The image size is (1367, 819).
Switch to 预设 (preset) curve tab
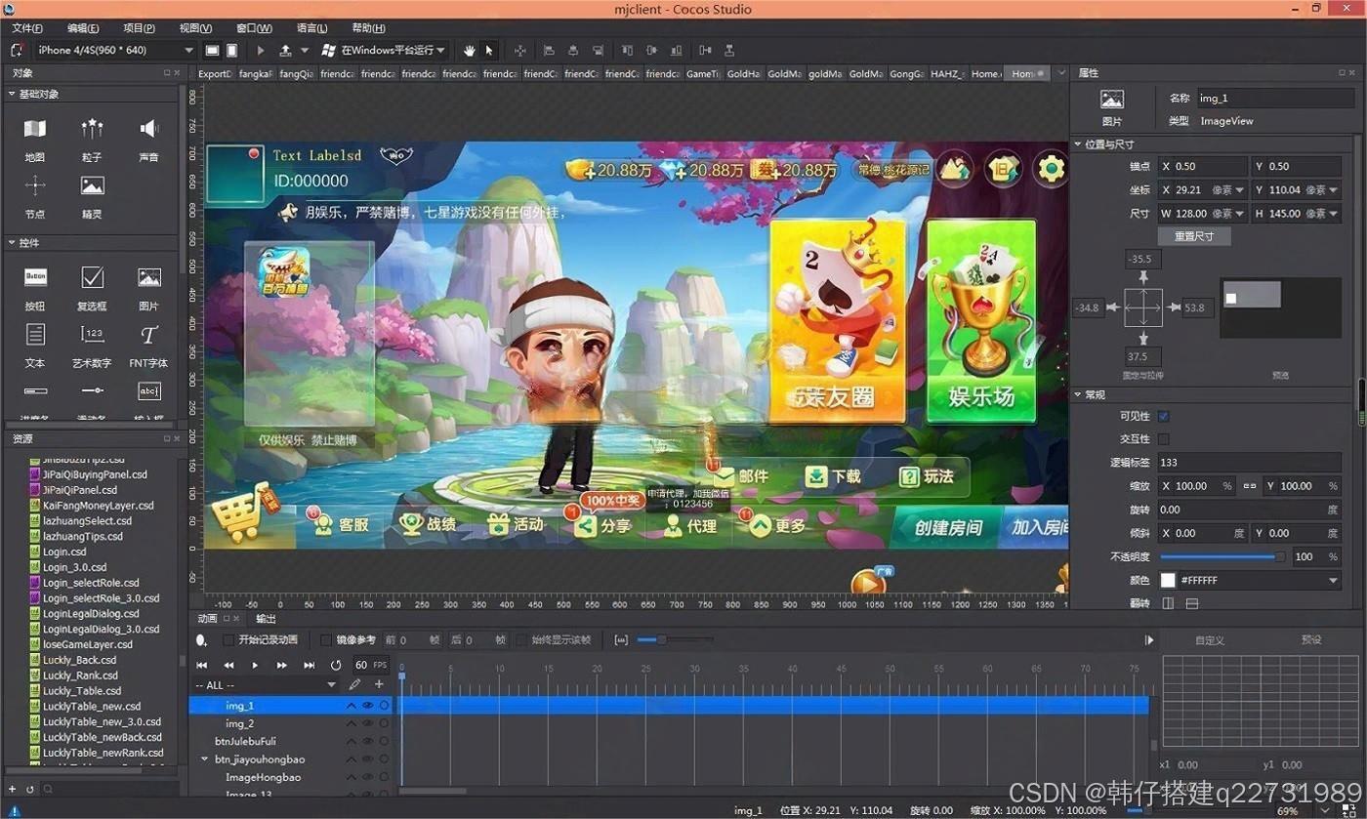[1311, 640]
